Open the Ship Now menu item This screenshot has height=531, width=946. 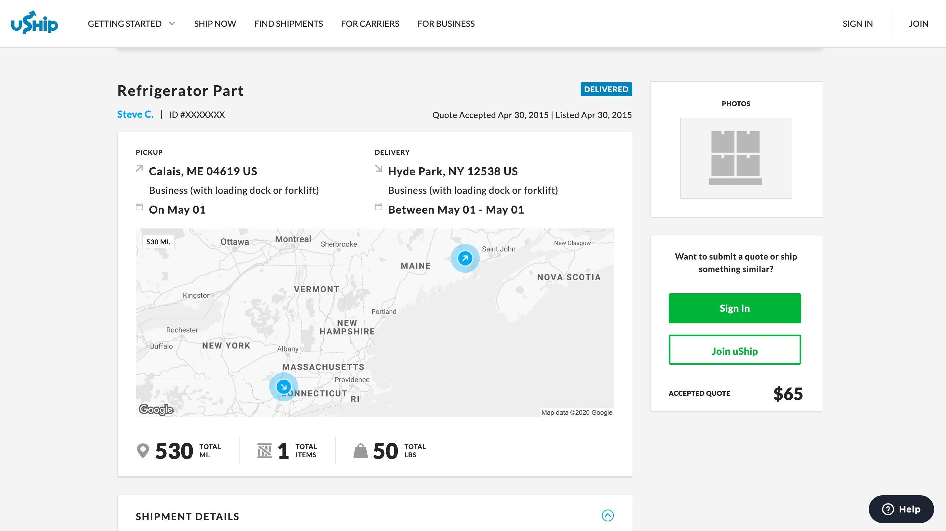tap(215, 24)
